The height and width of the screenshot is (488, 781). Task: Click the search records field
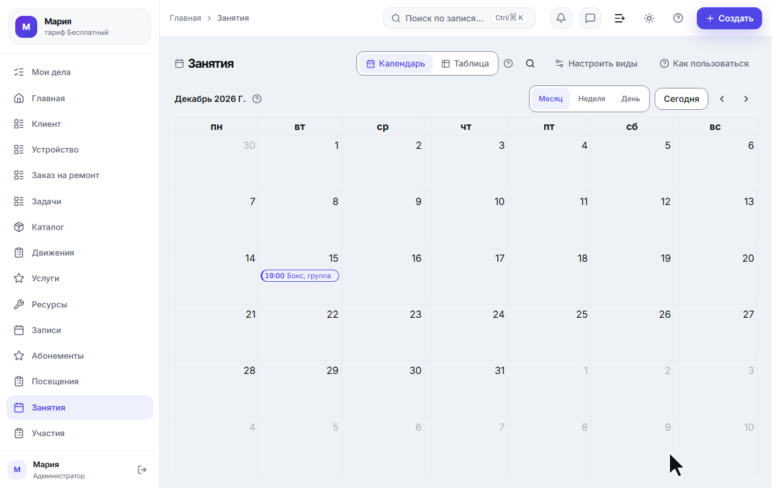pos(459,18)
